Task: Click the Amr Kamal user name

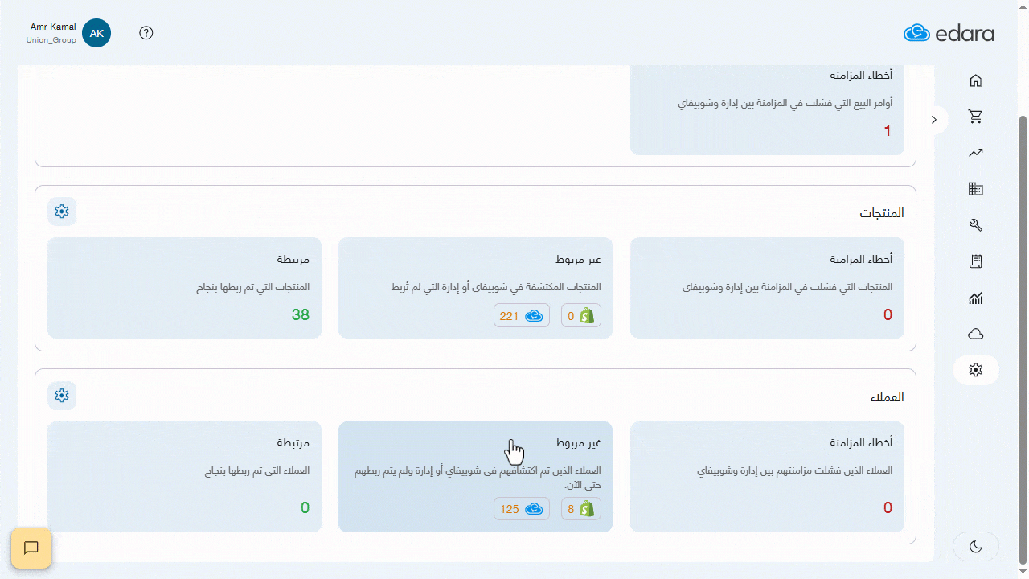Action: [x=53, y=27]
